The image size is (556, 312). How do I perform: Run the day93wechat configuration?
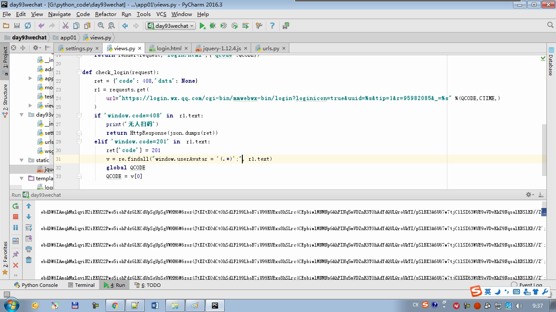click(x=202, y=26)
